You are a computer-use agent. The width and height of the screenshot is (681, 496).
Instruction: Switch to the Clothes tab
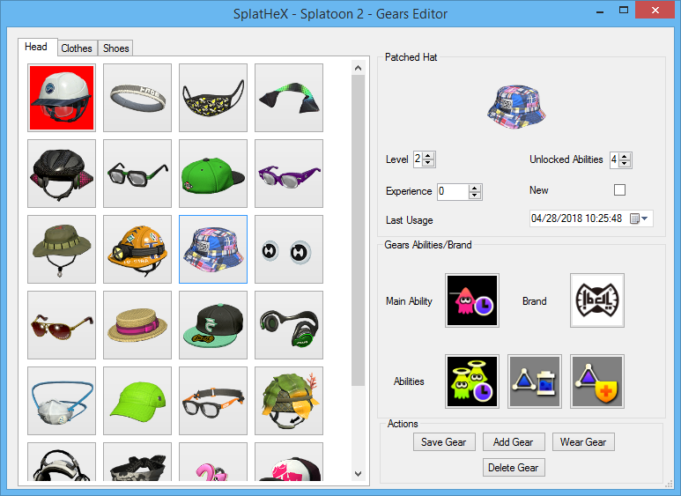point(77,48)
